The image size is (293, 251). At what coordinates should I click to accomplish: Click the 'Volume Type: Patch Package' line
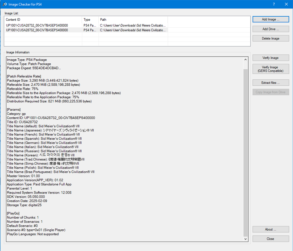coord(29,64)
